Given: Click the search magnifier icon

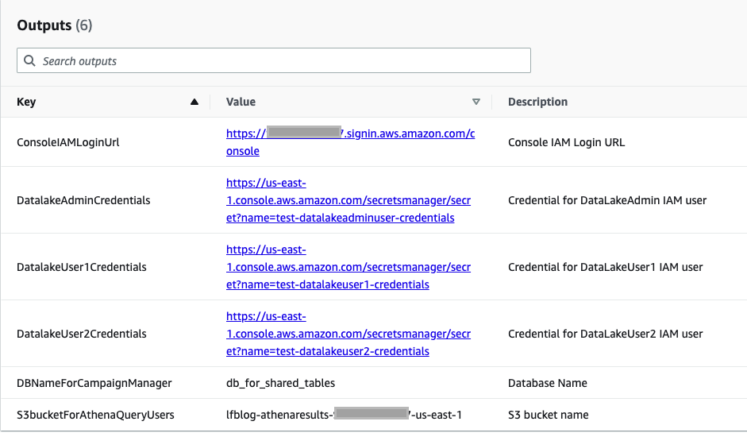Looking at the screenshot, I should (30, 61).
